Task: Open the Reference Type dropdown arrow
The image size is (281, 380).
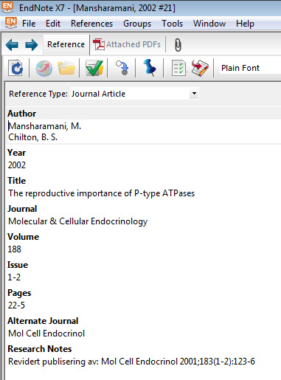Action: coord(194,94)
